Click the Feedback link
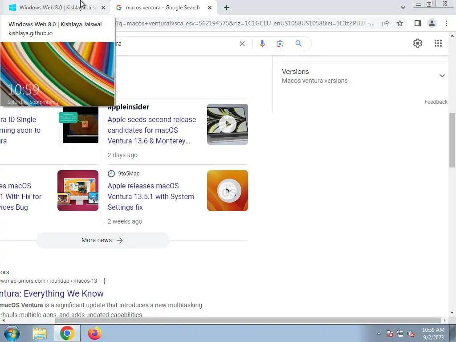This screenshot has height=342, width=456. tap(436, 102)
